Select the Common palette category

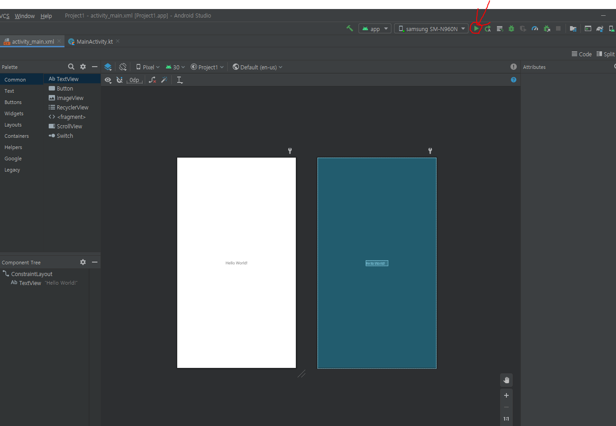click(x=22, y=80)
